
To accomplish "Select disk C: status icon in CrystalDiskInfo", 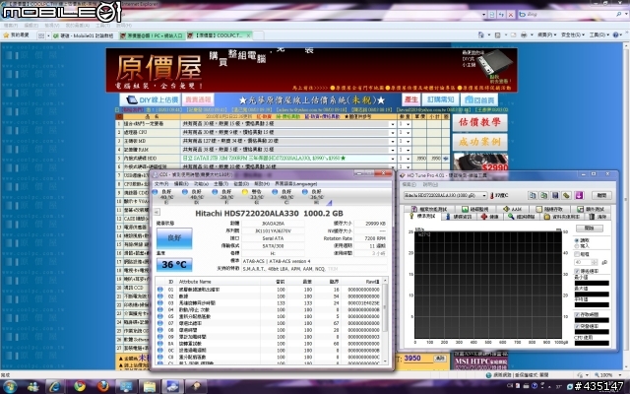I will point(275,192).
